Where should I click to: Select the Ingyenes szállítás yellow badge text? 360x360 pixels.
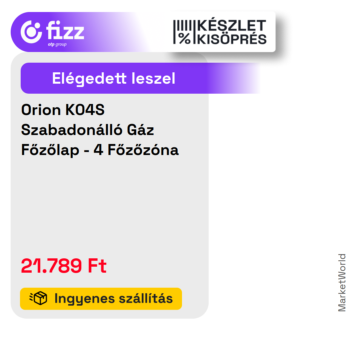(114, 299)
